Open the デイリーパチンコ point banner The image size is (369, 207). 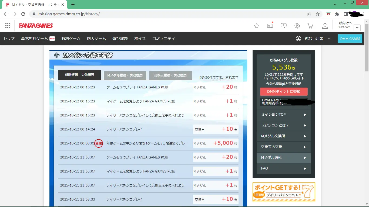click(284, 192)
